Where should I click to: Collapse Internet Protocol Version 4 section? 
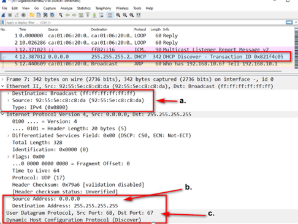tap(2, 114)
